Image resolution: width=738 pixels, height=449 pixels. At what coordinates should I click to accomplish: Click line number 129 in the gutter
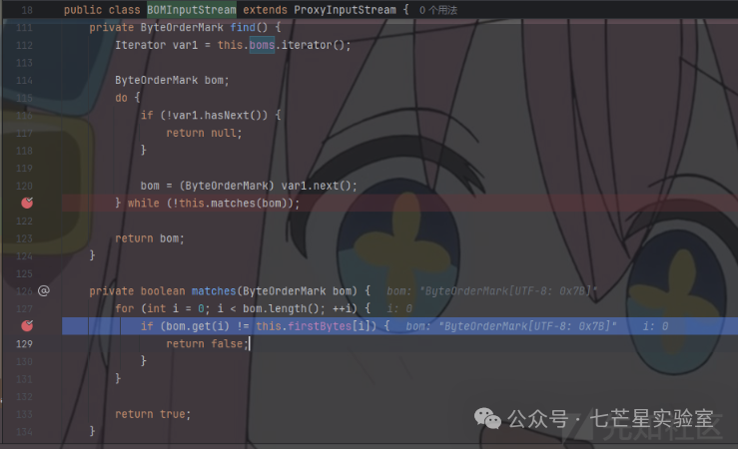pyautogui.click(x=24, y=343)
